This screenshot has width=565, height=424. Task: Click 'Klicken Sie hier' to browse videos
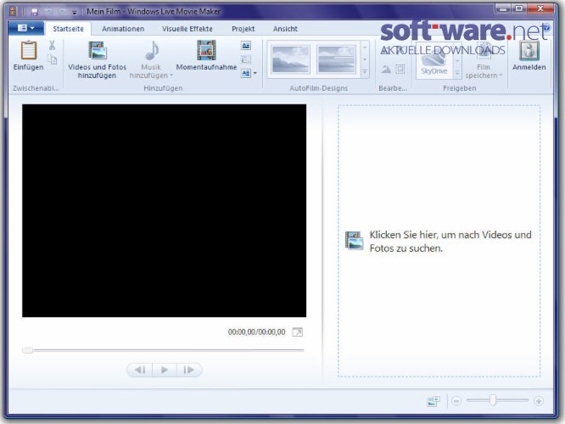pyautogui.click(x=450, y=242)
